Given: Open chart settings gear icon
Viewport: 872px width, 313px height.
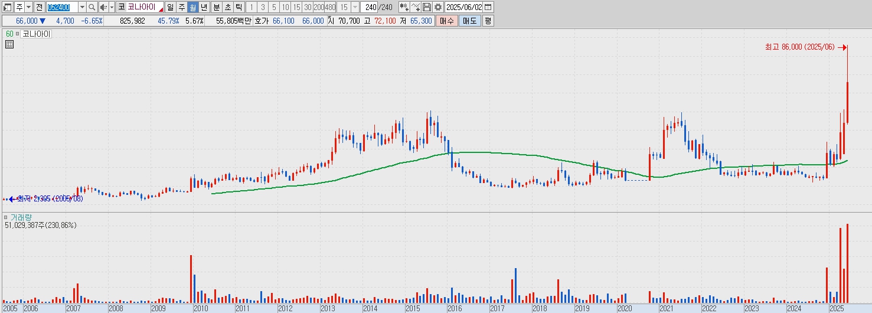Looking at the screenshot, I should point(437,7).
